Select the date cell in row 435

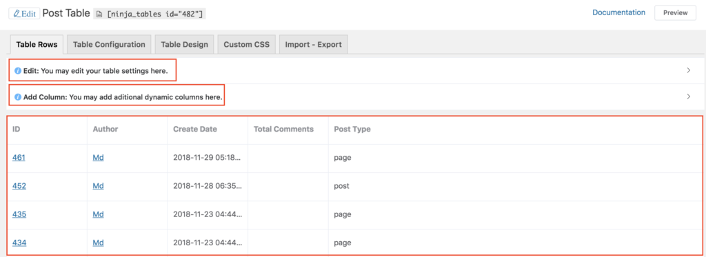(208, 215)
